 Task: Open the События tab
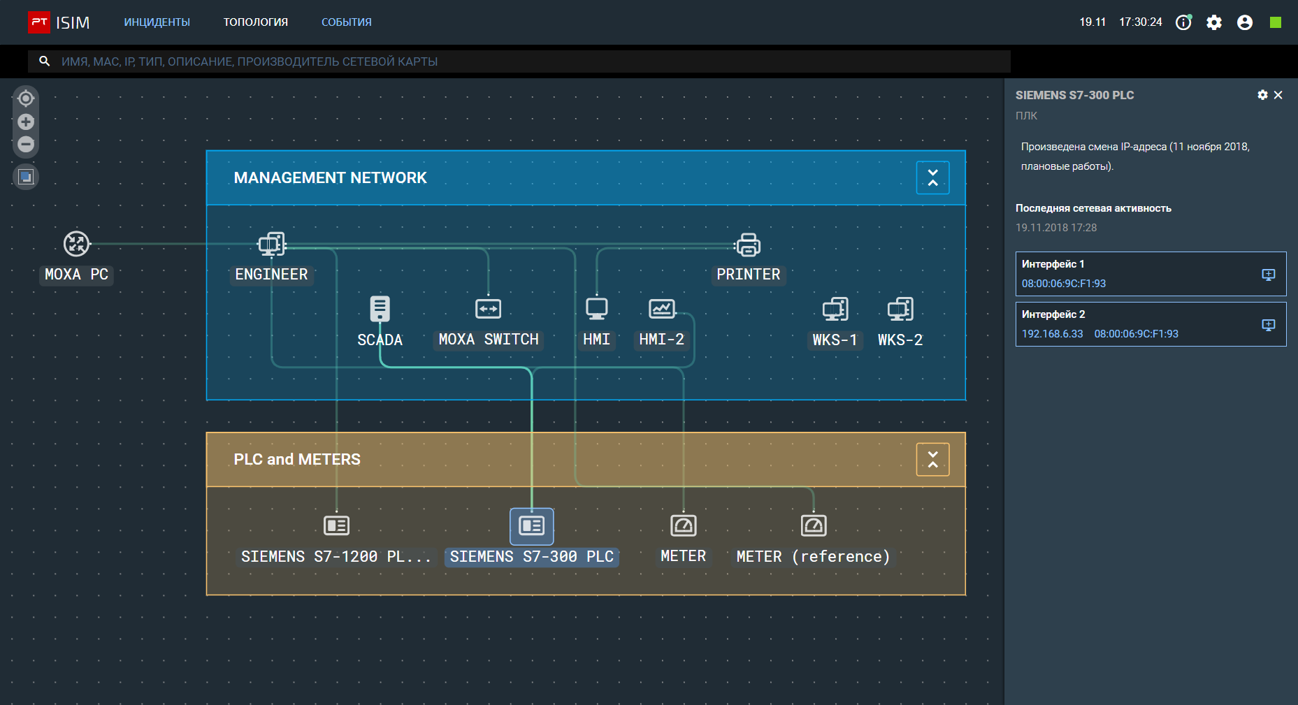[347, 22]
